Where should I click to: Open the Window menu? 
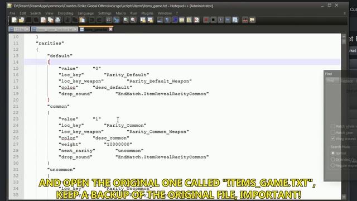tap(165, 13)
